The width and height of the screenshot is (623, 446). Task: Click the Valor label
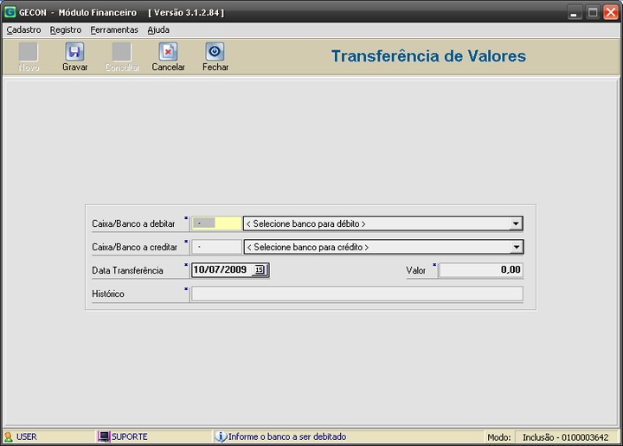tap(415, 271)
